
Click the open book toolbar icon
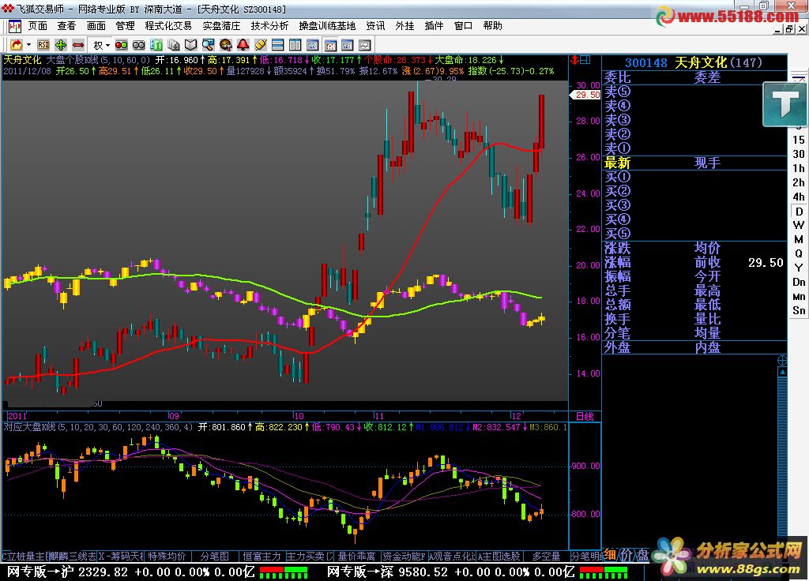[x=191, y=45]
